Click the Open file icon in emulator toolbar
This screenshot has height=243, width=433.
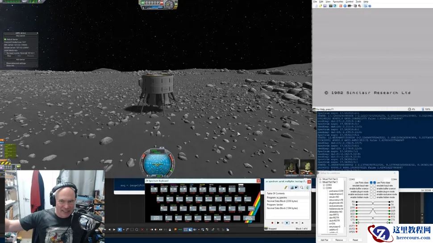point(320,6)
